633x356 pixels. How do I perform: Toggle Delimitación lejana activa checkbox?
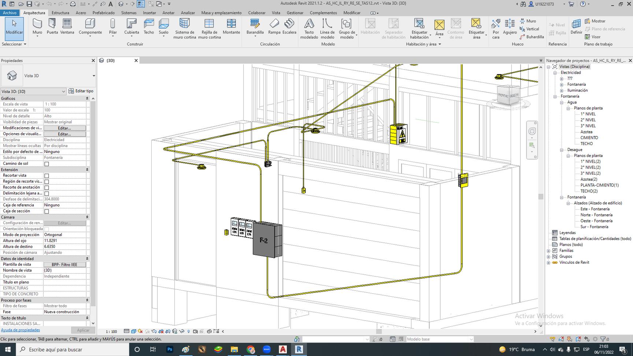[47, 193]
